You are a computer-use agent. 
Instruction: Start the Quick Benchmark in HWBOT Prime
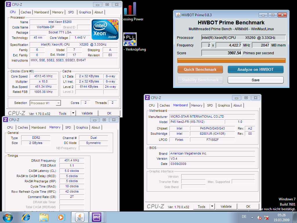click(200, 69)
